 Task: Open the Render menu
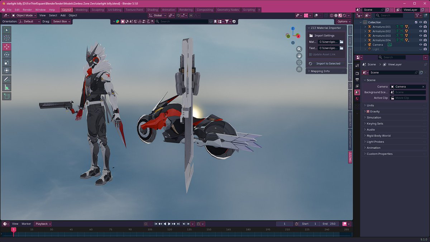pos(27,10)
